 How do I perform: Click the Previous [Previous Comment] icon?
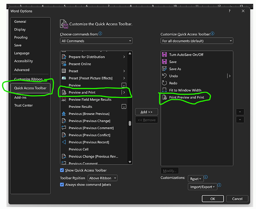[64, 128]
